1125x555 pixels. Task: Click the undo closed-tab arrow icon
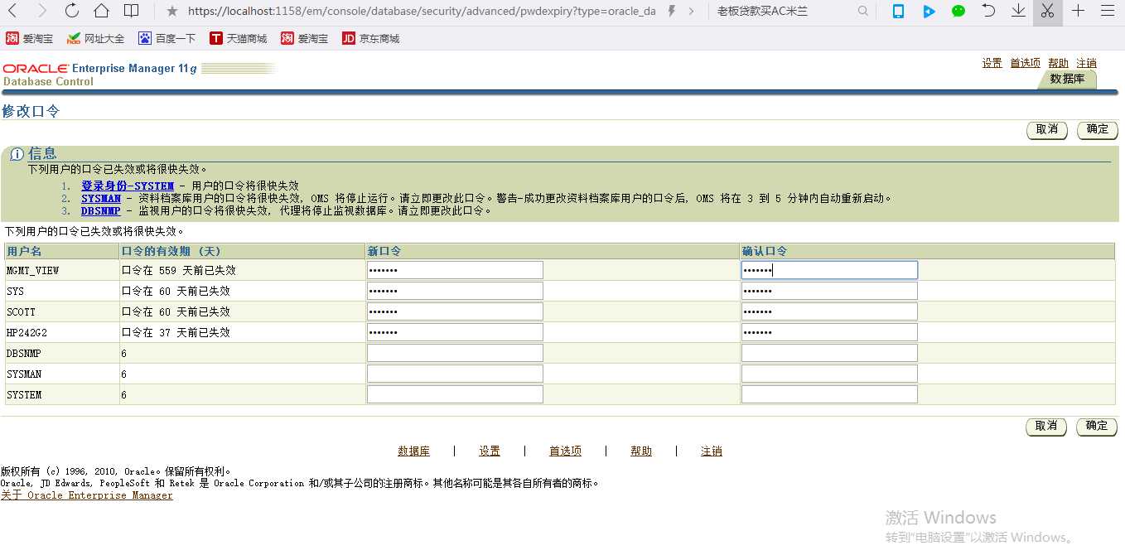(x=988, y=11)
